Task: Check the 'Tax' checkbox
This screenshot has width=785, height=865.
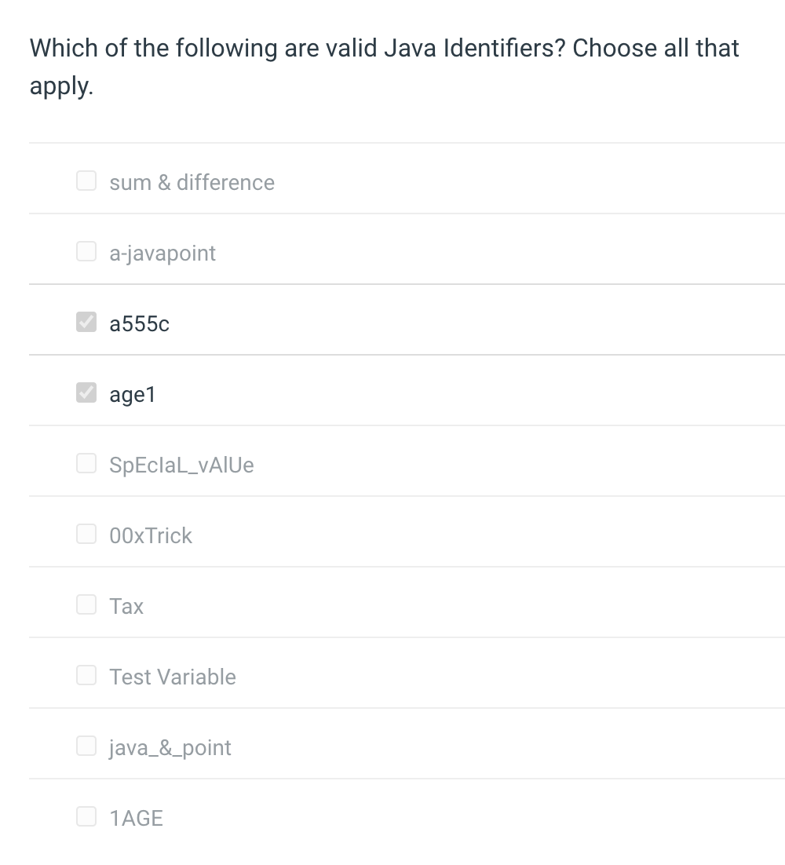Action: click(86, 604)
